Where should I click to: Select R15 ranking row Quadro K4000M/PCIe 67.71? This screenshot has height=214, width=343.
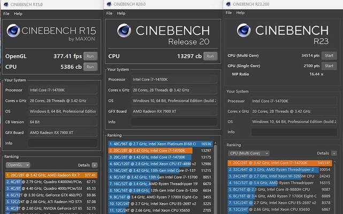coord(51,181)
